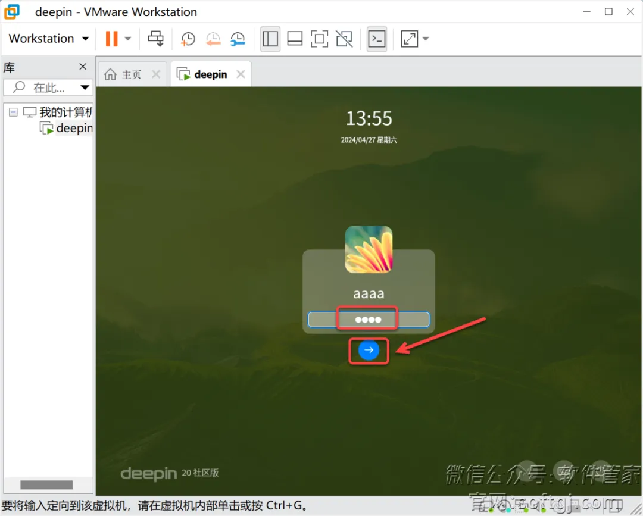
Task: Click the Ctrl+G status bar hint text
Action: pos(155,506)
